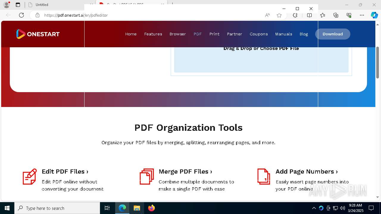This screenshot has height=214, width=381.
Task: Toggle the split screen icon
Action: click(310, 15)
